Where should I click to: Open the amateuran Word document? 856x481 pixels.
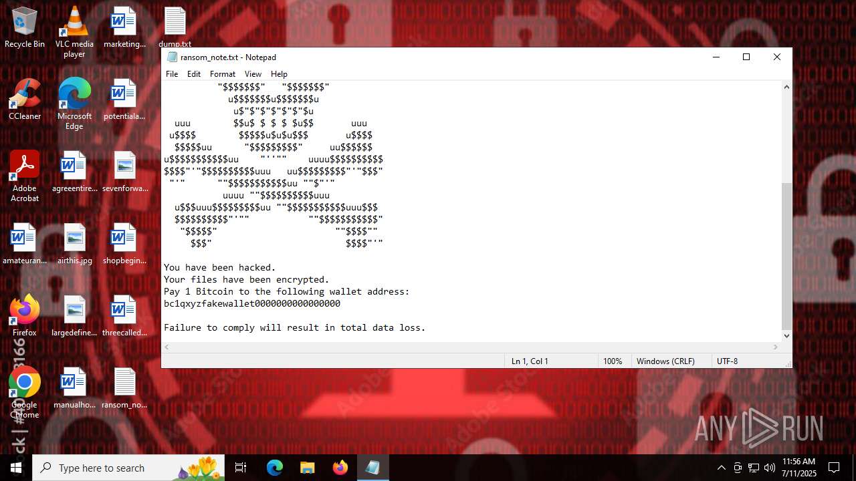(x=25, y=244)
